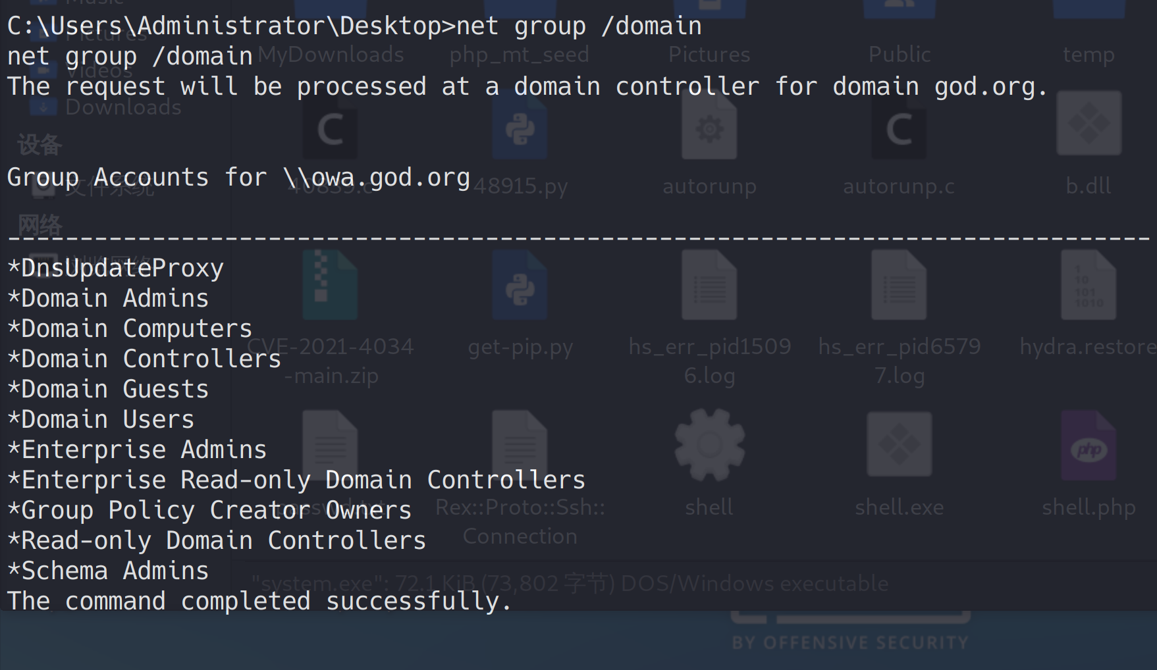The image size is (1157, 670).
Task: Click the Rex::Proto::Ssh::Connection text file icon
Action: [520, 445]
